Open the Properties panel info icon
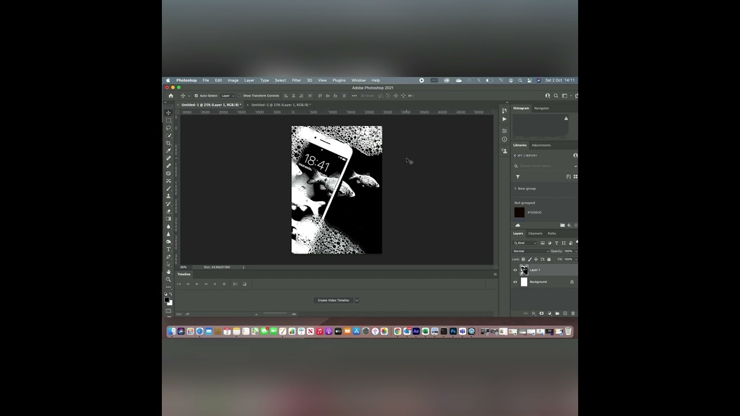740x416 pixels. coord(504,139)
